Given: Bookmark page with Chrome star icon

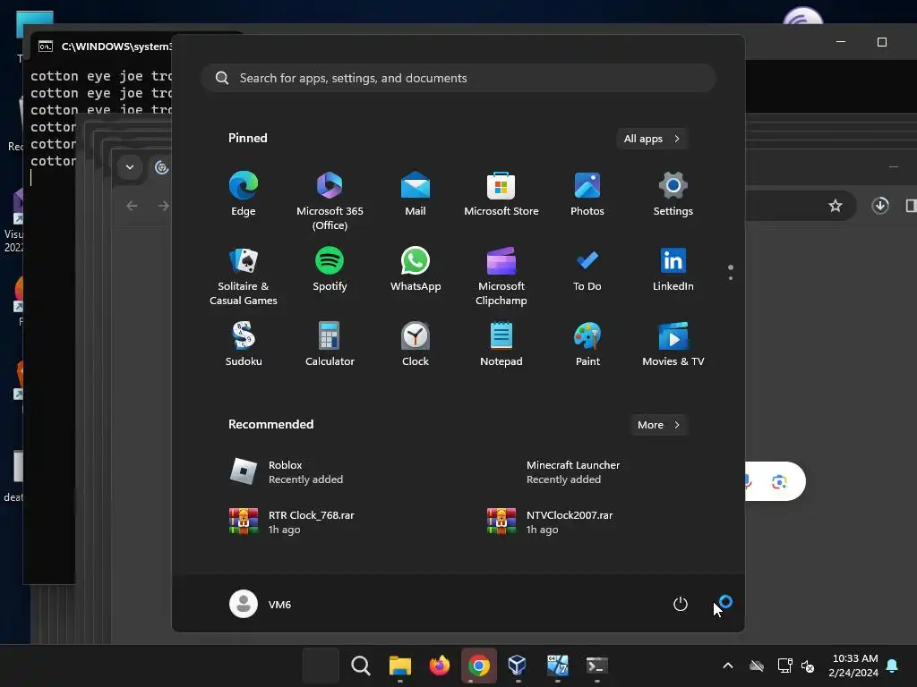Looking at the screenshot, I should (836, 206).
